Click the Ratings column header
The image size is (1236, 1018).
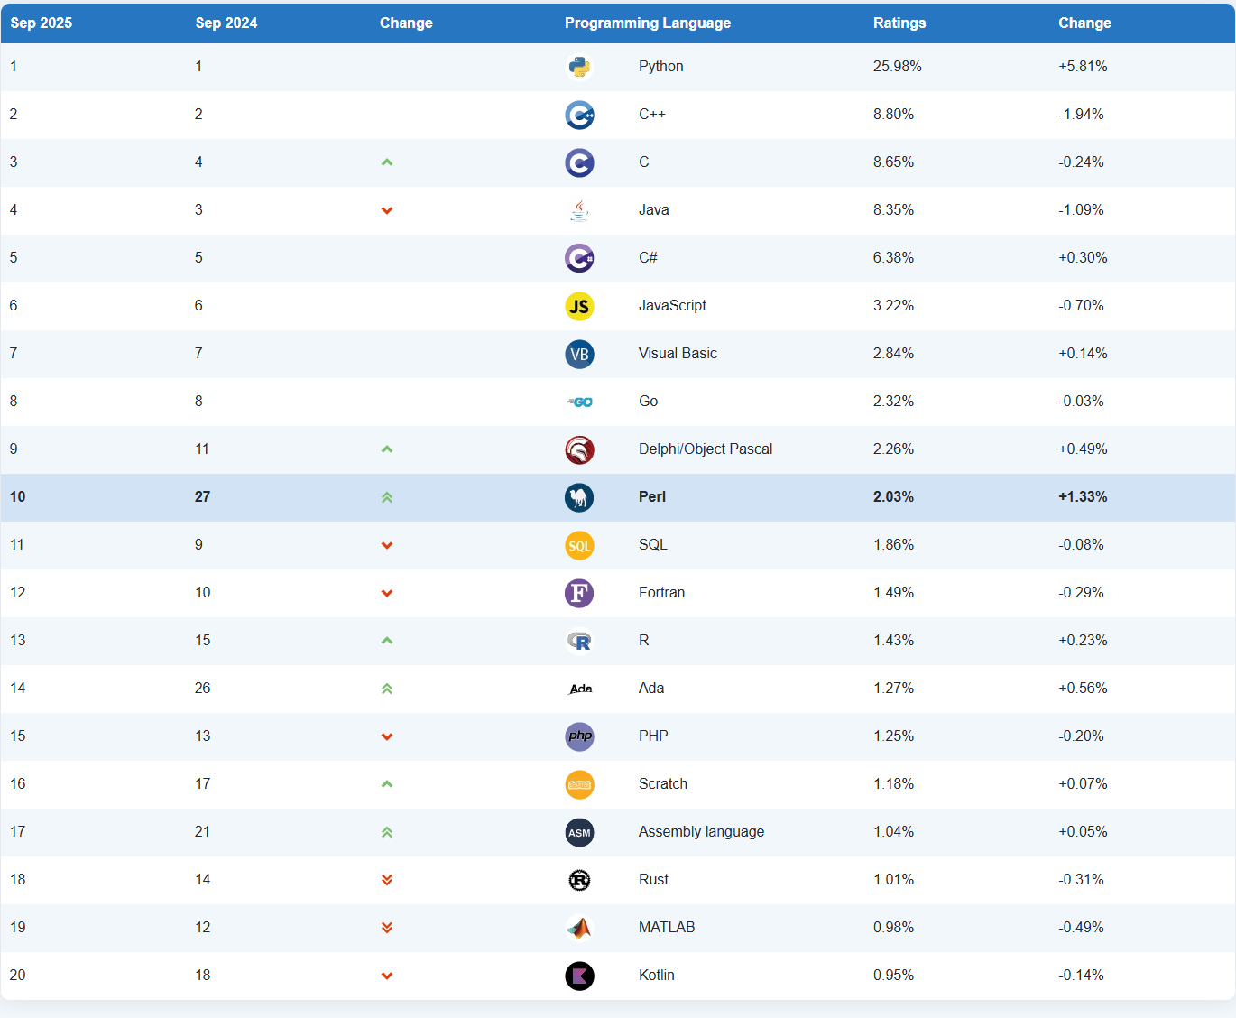(x=899, y=23)
